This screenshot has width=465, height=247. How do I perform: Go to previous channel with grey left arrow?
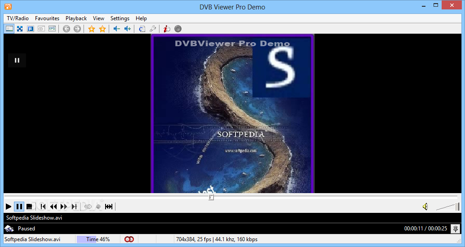(x=66, y=29)
